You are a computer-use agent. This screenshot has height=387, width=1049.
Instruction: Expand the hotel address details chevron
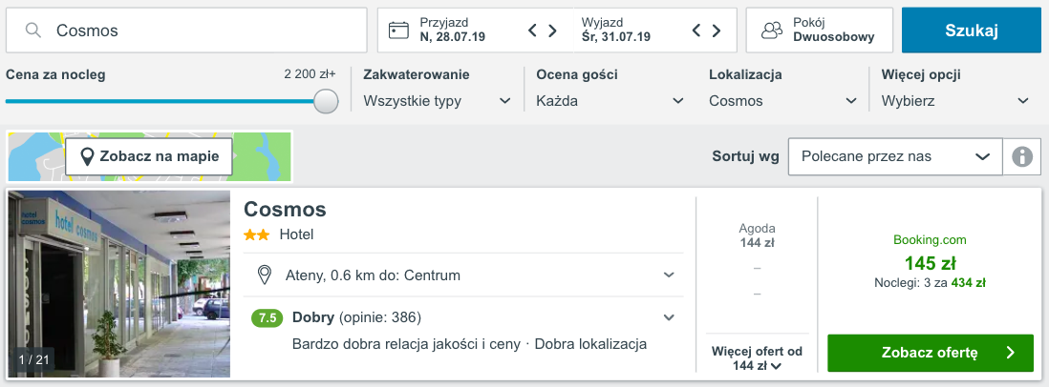pyautogui.click(x=669, y=275)
